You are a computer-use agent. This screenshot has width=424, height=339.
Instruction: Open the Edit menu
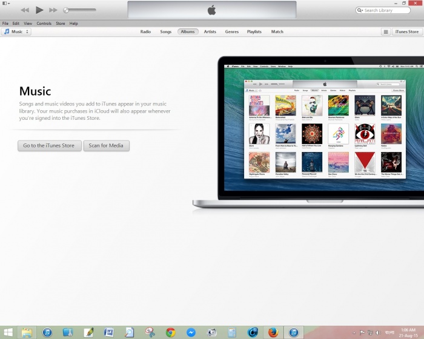16,24
